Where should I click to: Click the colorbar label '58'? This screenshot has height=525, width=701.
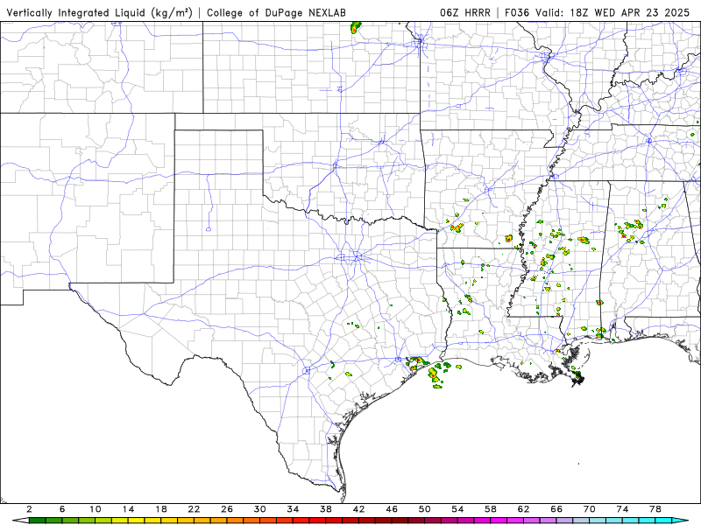491,509
